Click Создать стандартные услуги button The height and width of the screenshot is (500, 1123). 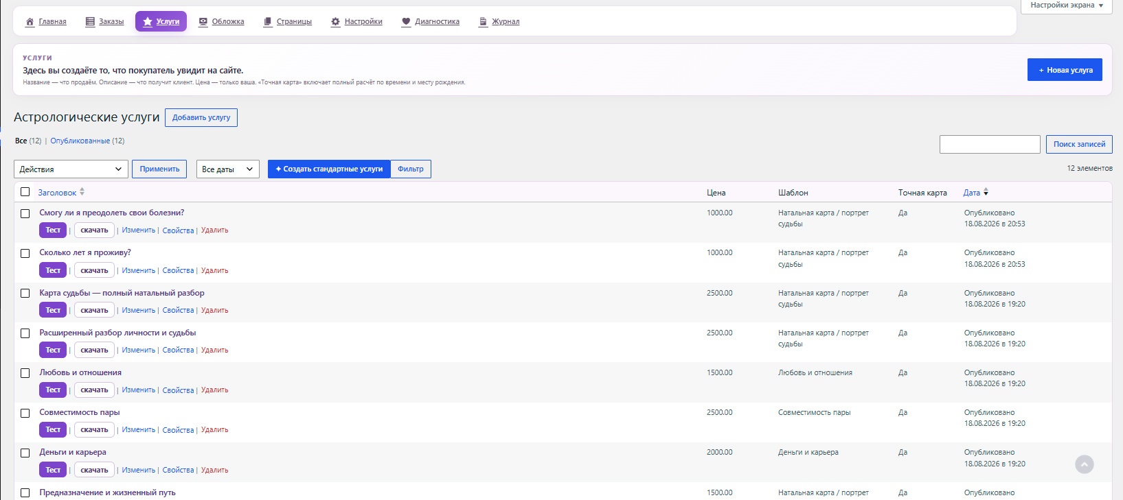click(x=329, y=169)
